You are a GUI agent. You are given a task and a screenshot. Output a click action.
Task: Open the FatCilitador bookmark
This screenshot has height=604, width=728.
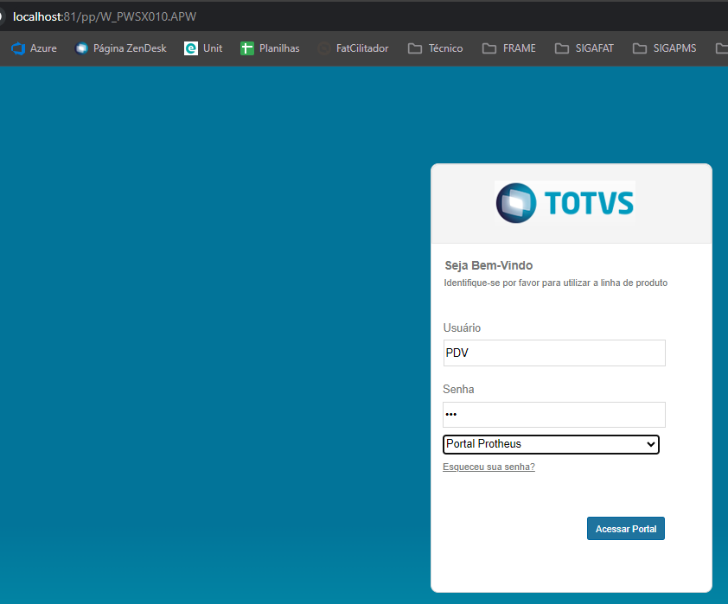point(353,48)
